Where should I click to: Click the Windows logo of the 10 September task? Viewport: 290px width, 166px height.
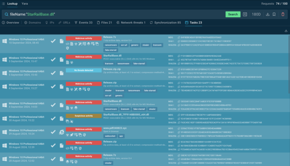[4, 41]
